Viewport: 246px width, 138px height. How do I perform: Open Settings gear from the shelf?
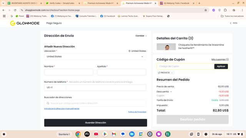coord(150,134)
